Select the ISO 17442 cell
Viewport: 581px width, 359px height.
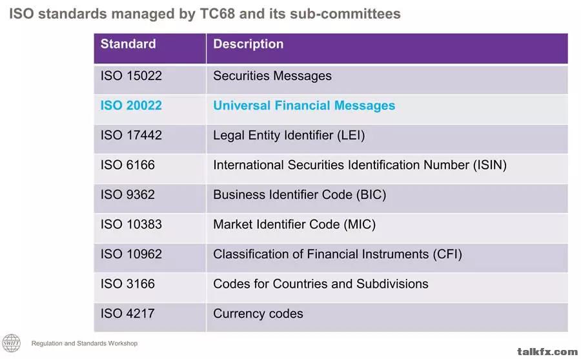(x=150, y=139)
